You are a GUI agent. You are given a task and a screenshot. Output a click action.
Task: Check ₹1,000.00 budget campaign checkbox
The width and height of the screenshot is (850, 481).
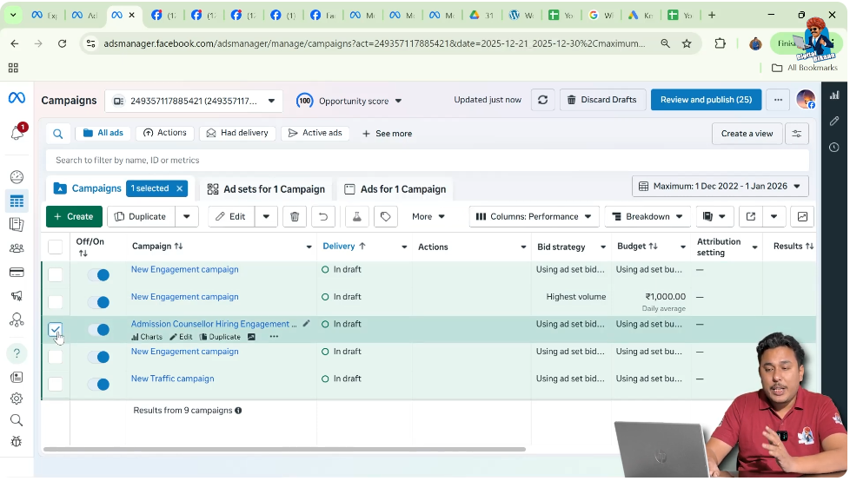56,302
